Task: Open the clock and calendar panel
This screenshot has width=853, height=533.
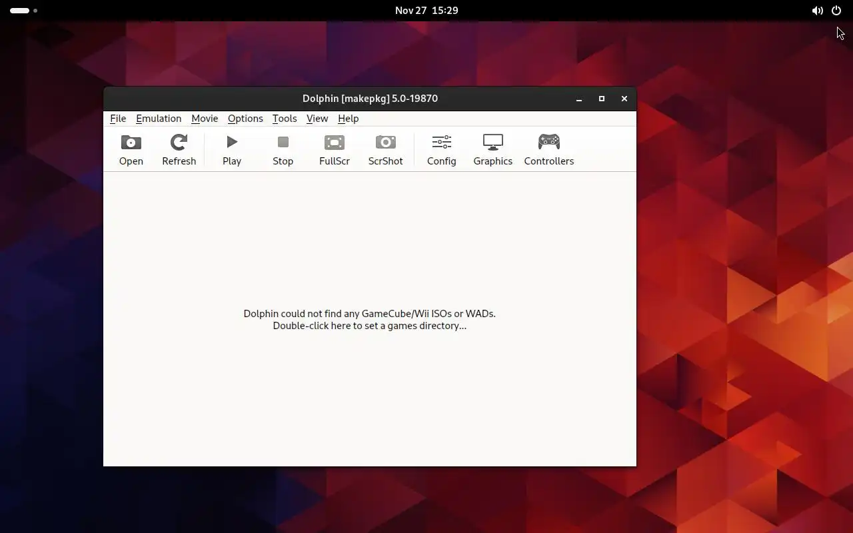Action: [x=426, y=11]
